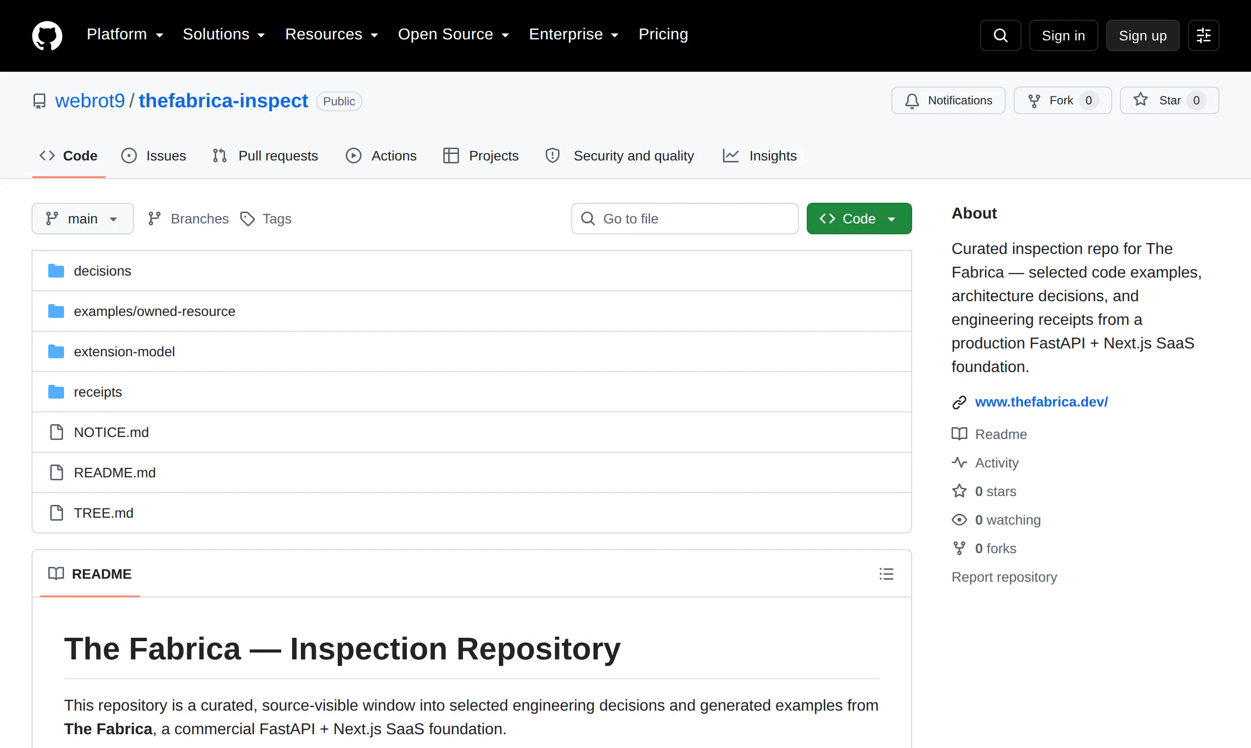
Task: Open the decisions folder name
Action: [102, 271]
